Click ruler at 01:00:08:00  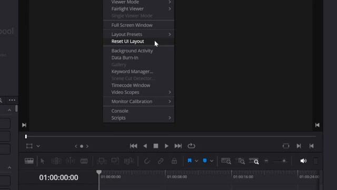[177, 177]
